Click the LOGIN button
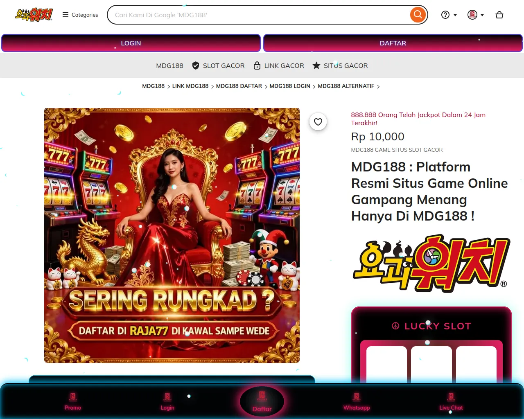 [x=131, y=43]
